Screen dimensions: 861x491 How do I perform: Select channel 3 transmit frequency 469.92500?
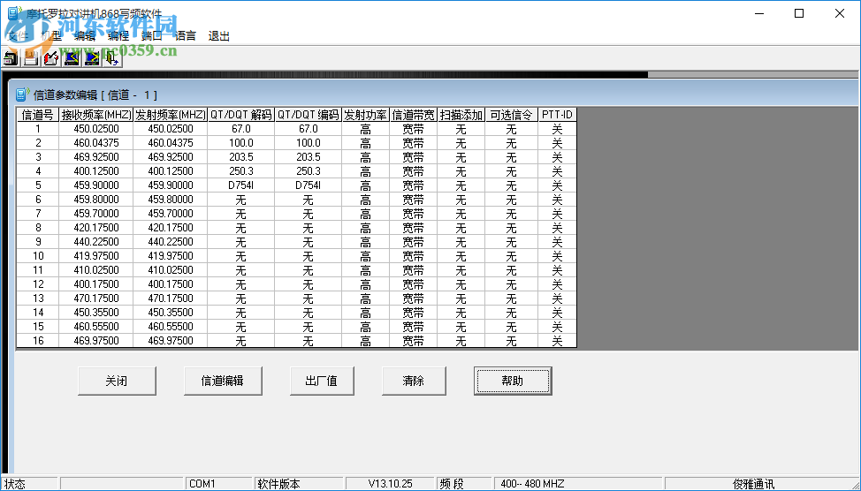(171, 157)
